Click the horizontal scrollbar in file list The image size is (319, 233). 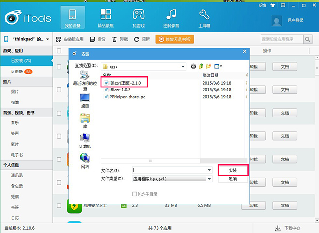(150, 161)
